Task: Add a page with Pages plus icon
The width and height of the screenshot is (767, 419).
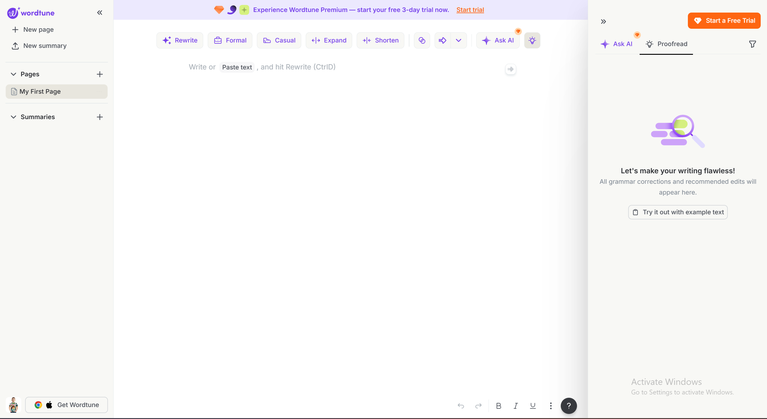Action: [100, 74]
